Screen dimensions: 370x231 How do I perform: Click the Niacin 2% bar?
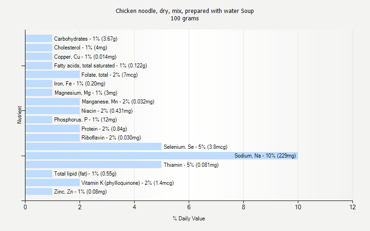point(52,111)
